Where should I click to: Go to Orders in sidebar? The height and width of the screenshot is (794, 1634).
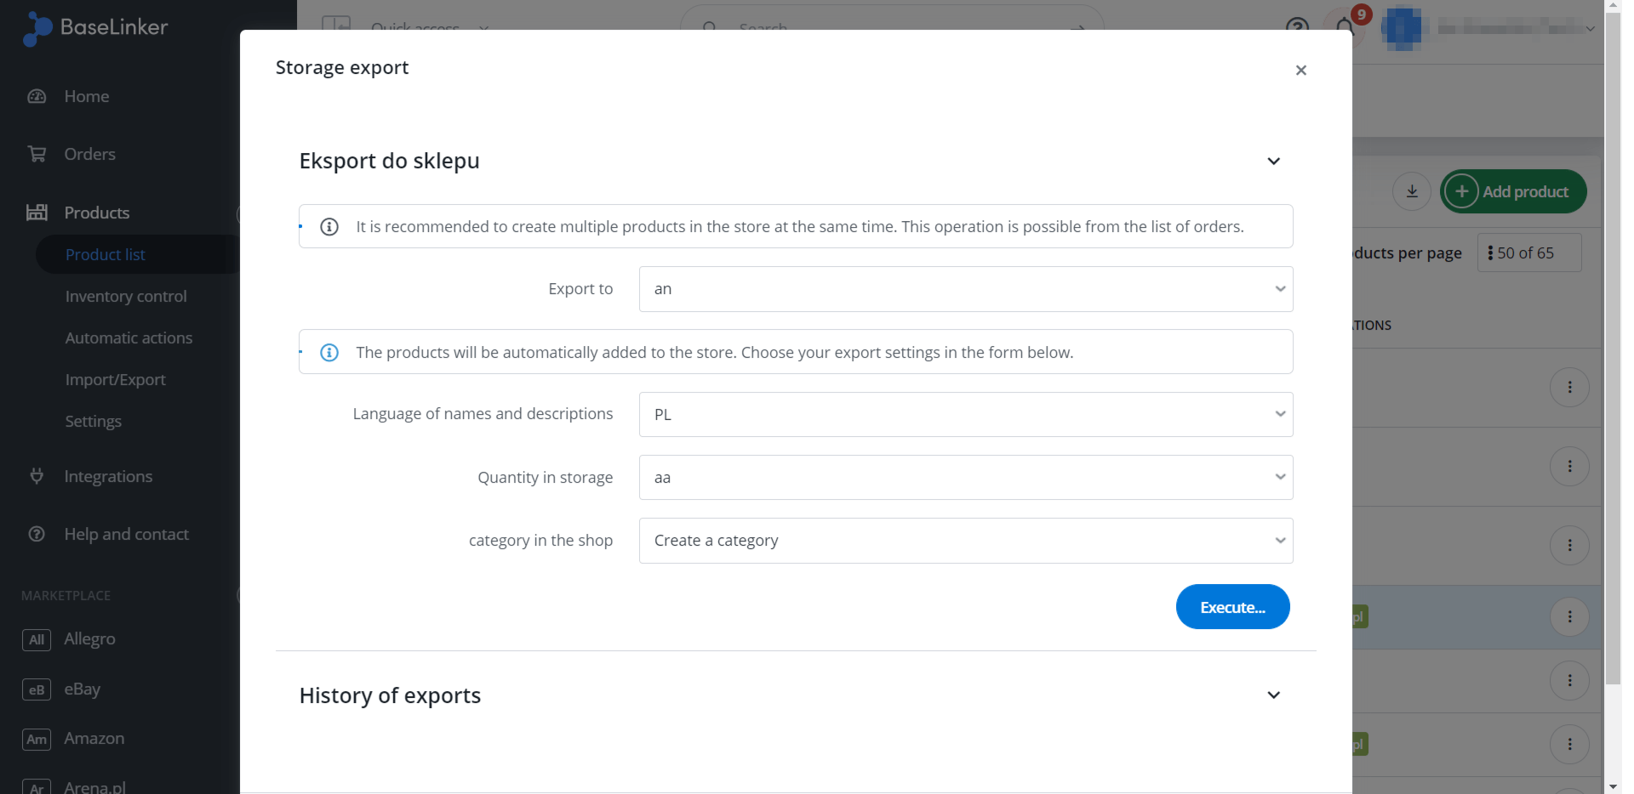pos(90,154)
